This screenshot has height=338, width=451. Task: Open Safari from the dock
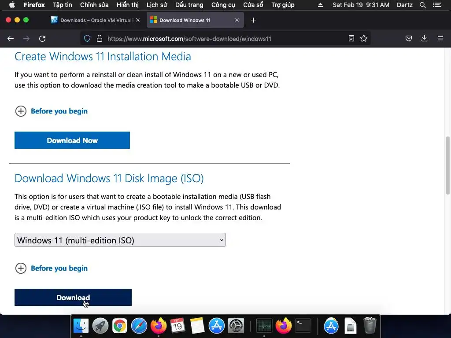(139, 326)
